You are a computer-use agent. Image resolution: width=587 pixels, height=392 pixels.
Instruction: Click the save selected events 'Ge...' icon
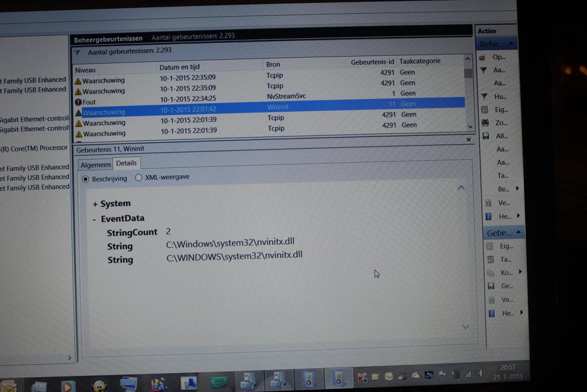(491, 286)
